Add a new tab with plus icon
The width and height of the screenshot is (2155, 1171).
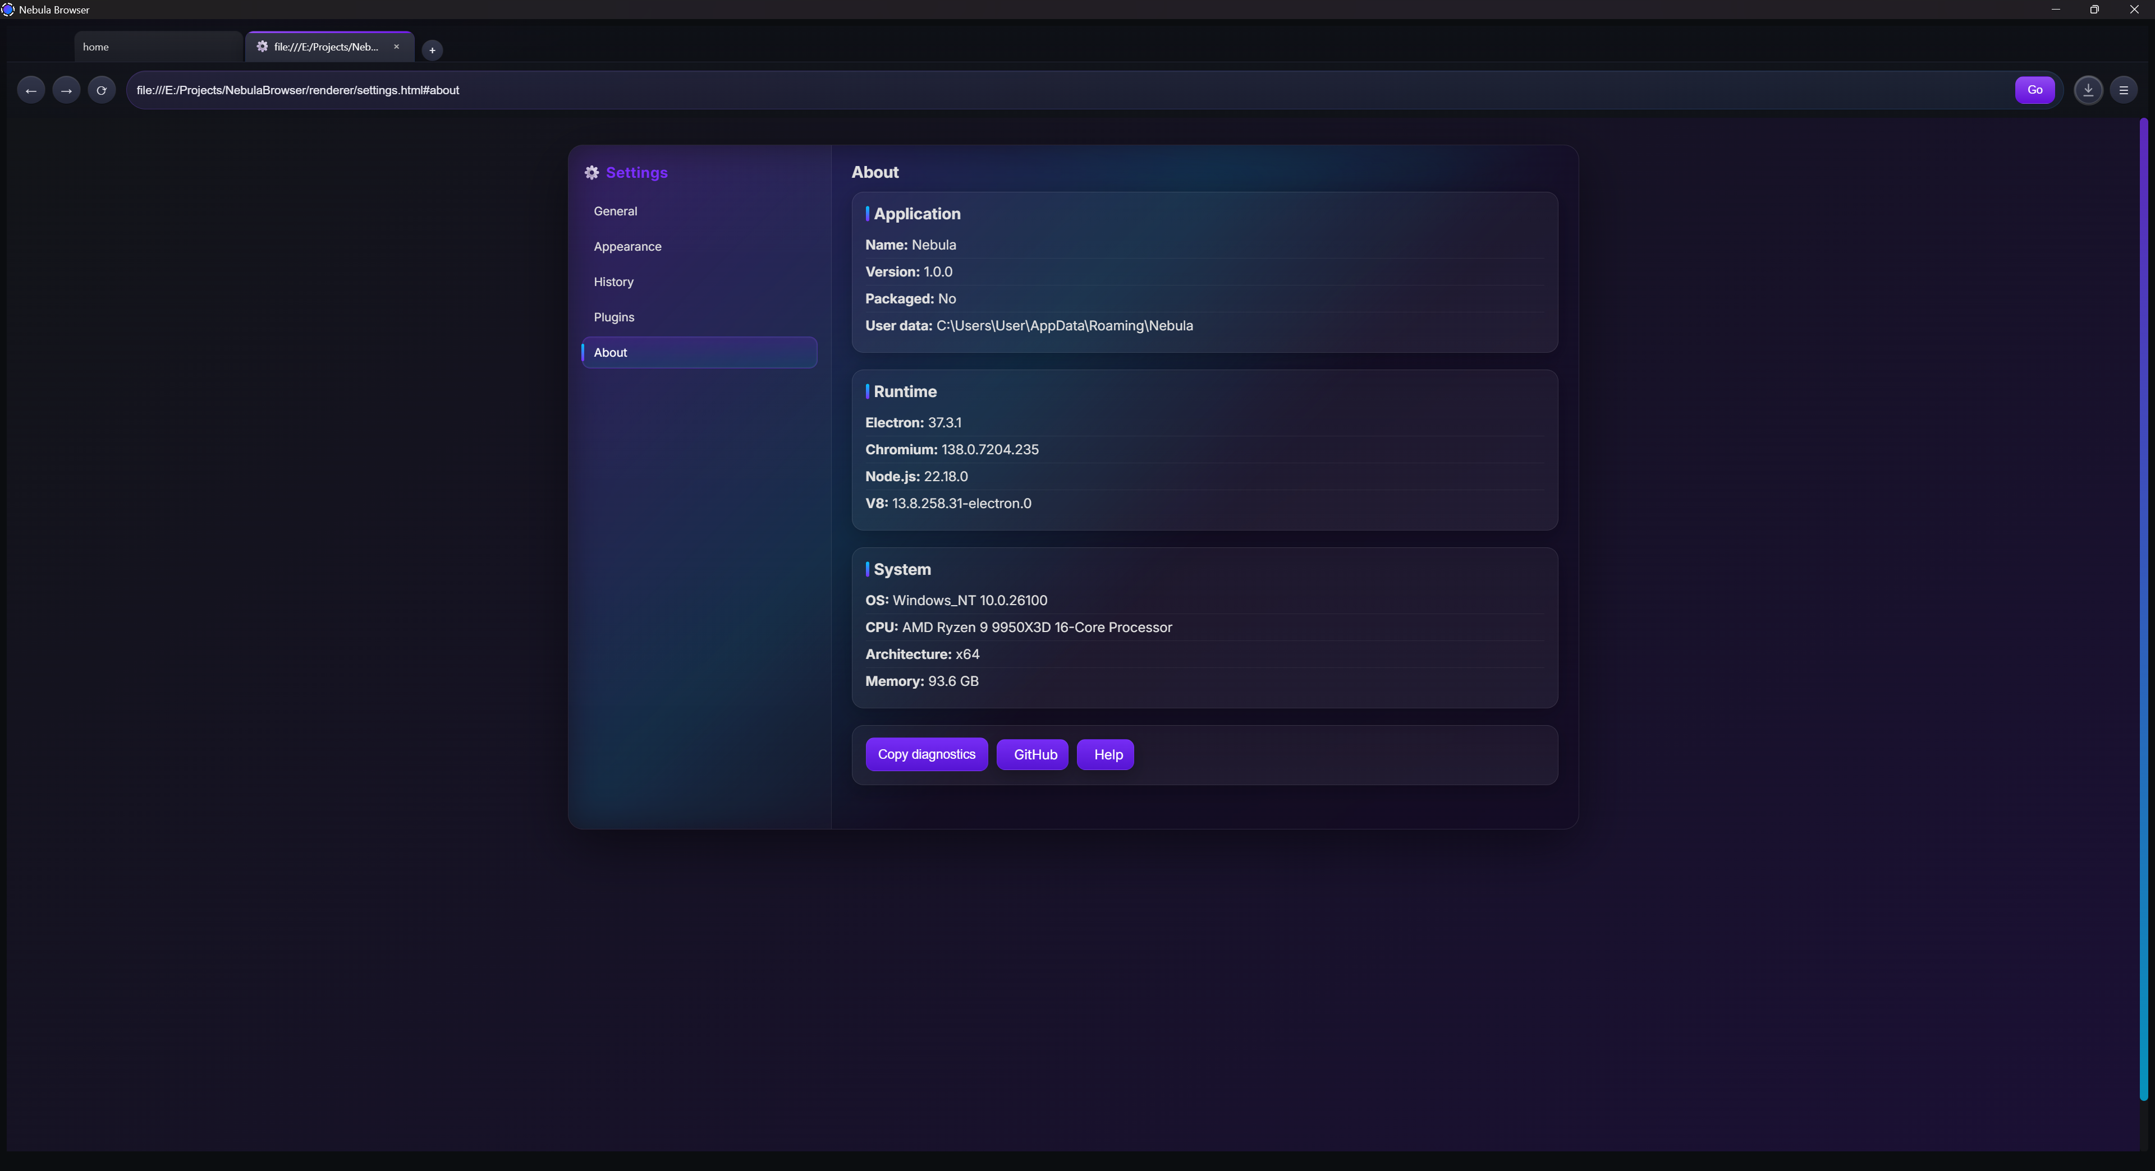[432, 50]
